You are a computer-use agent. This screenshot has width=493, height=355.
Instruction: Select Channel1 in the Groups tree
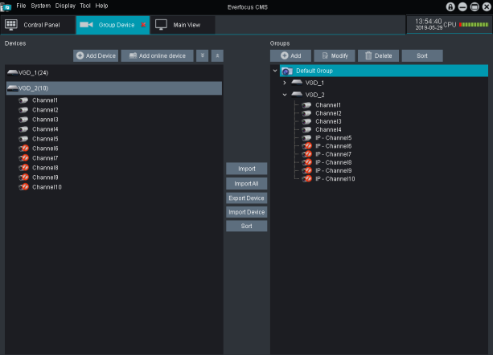[x=328, y=105]
